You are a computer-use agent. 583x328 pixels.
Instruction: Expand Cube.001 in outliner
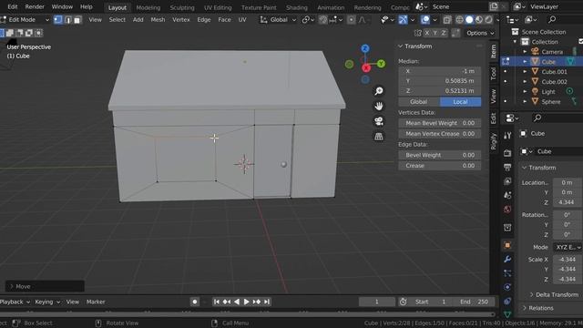525,71
